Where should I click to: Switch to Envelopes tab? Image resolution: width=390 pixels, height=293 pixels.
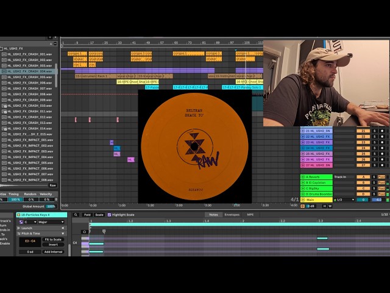tap(232, 215)
